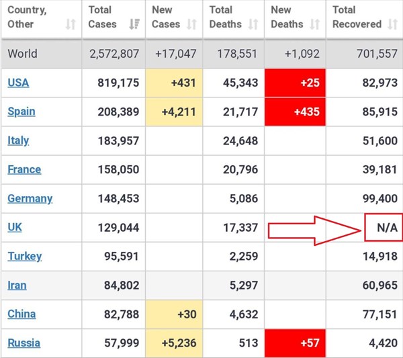Select World total deaths 178,551
The width and height of the screenshot is (403, 358).
(237, 54)
